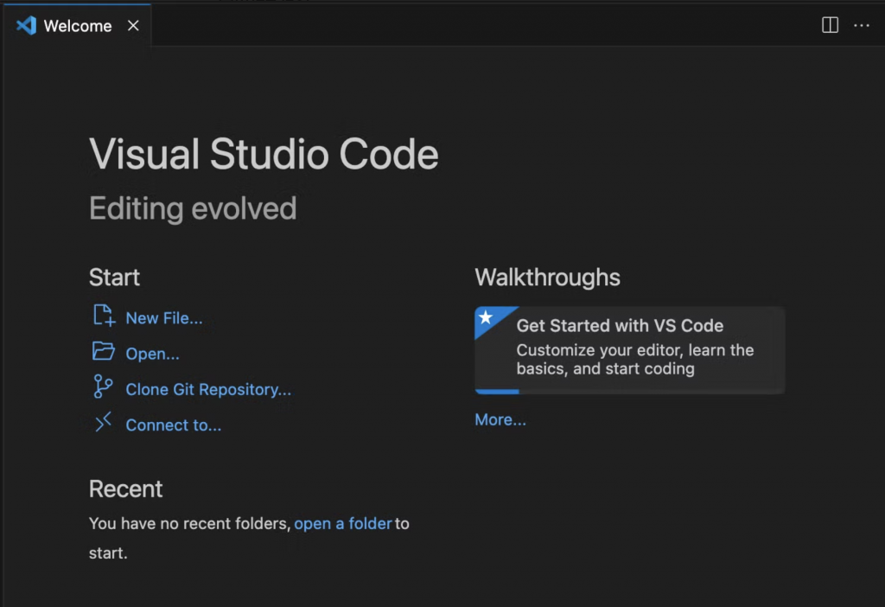Click the New File document icon

click(x=104, y=316)
